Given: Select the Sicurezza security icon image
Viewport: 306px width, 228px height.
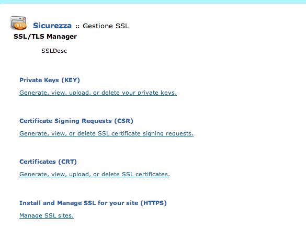Looking at the screenshot, I should click(x=18, y=23).
